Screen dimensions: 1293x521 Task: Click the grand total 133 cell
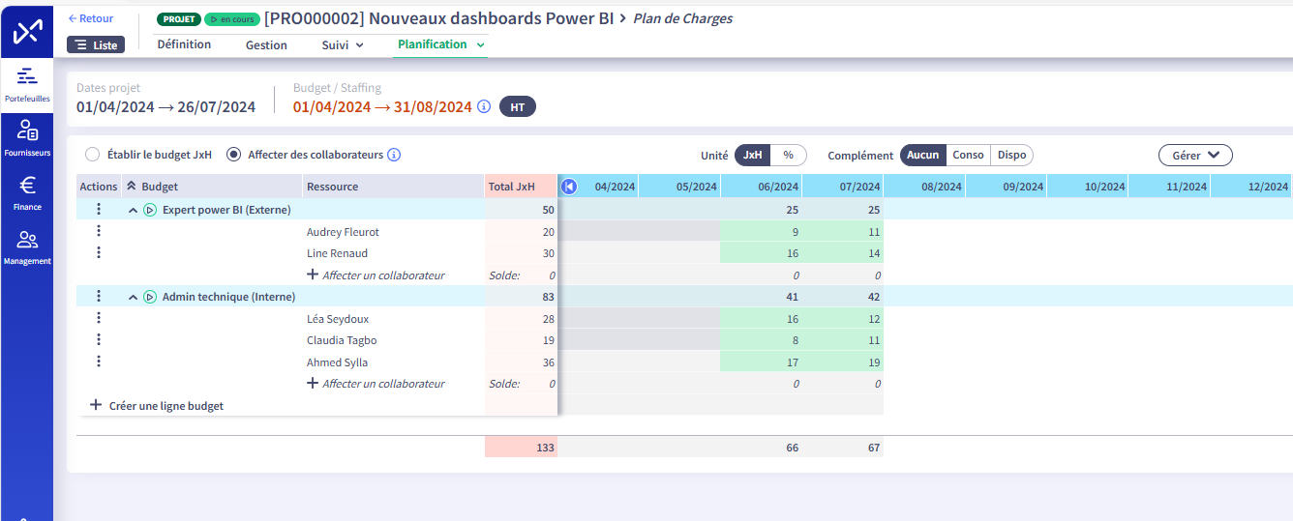pos(521,448)
